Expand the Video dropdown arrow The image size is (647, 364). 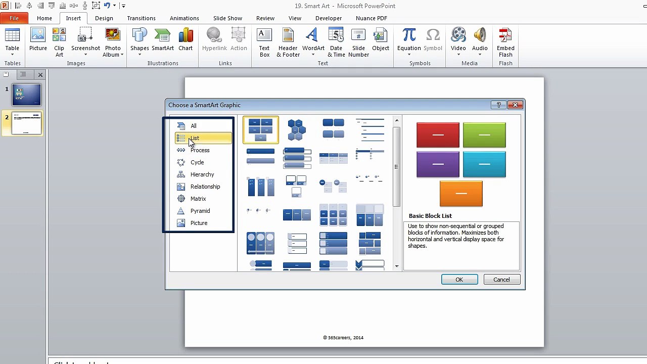[x=458, y=55]
